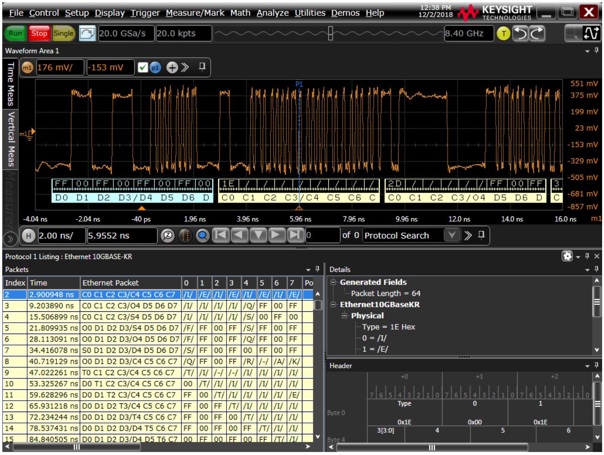Click the Single acquisition button
The height and width of the screenshot is (455, 604).
(x=63, y=33)
